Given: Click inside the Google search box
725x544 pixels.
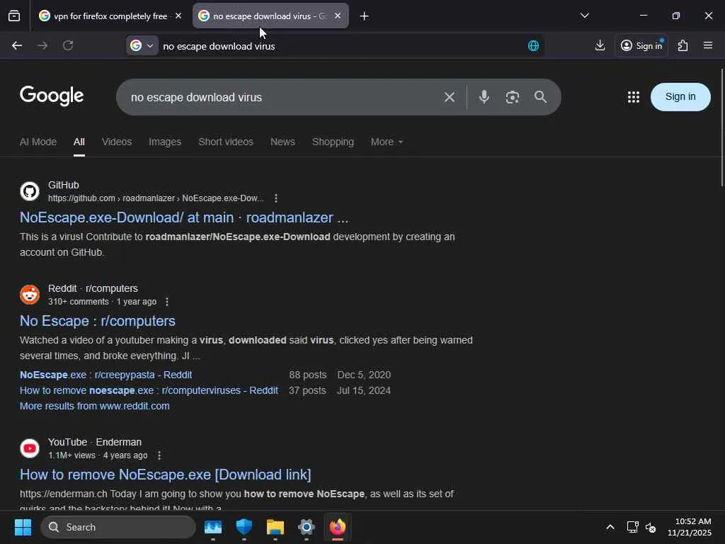Looking at the screenshot, I should click(x=282, y=97).
